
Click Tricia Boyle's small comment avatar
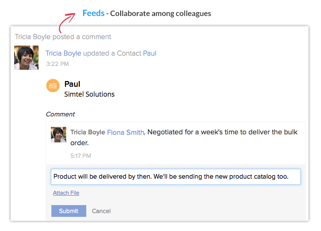click(58, 134)
